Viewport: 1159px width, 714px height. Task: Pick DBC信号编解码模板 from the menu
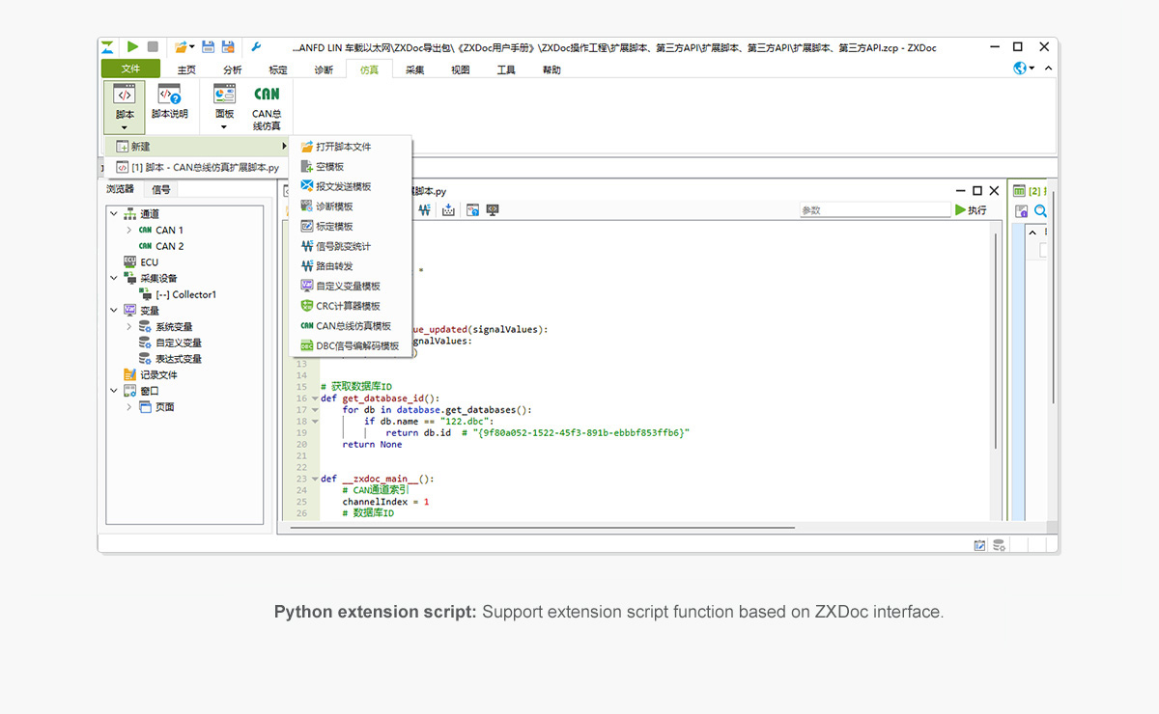pyautogui.click(x=356, y=345)
